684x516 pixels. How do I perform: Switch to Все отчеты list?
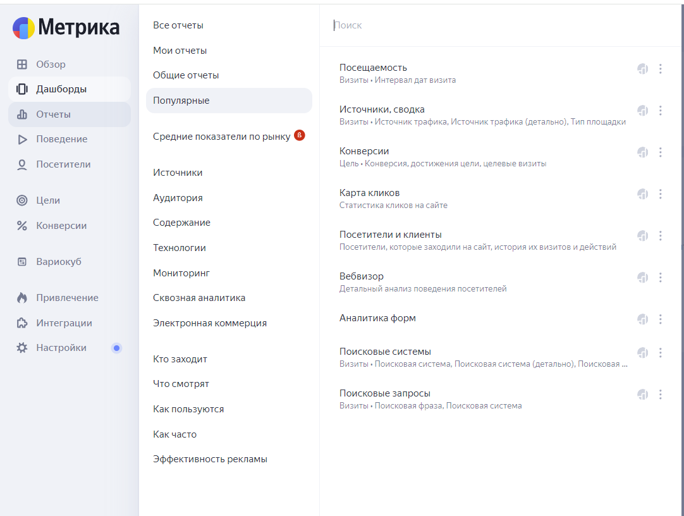tap(178, 25)
